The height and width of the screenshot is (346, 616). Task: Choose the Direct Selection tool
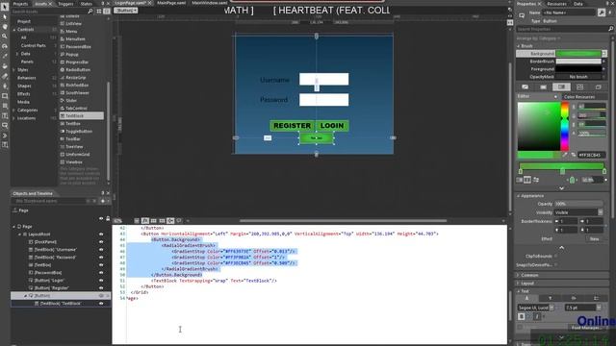(x=5, y=17)
